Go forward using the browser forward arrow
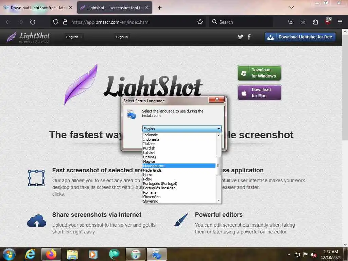Viewport: 348px width, 261px height. click(20, 22)
